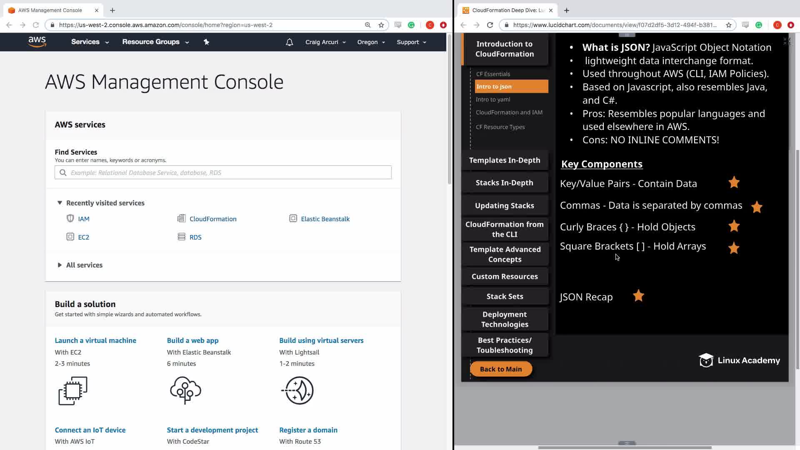The width and height of the screenshot is (800, 450).
Task: Open the Services dropdown menu
Action: point(90,42)
